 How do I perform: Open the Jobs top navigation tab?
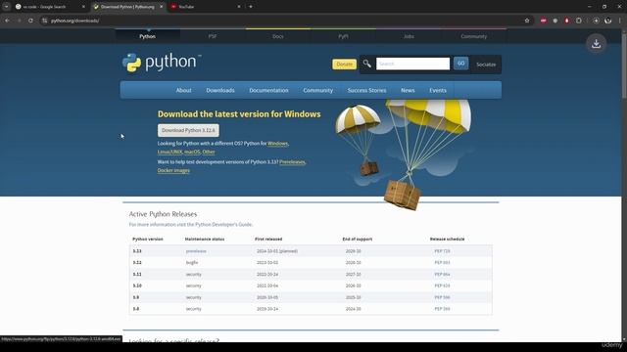[409, 36]
